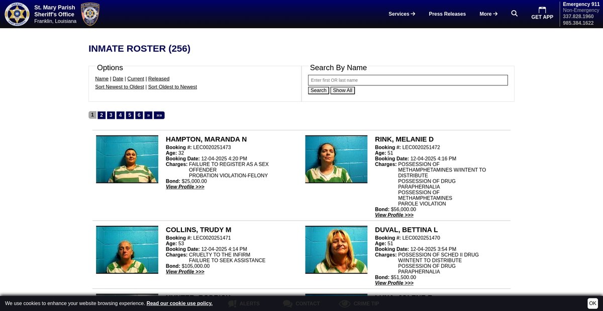The image size is (603, 311).
Task: Click bond amount $51,500.00
Action: pyautogui.click(x=404, y=277)
